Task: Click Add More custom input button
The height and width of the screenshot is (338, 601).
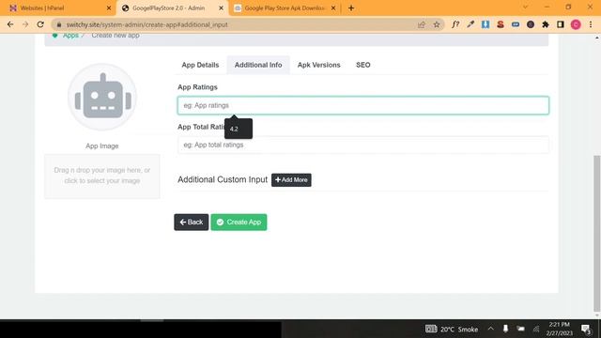Action: coord(291,180)
